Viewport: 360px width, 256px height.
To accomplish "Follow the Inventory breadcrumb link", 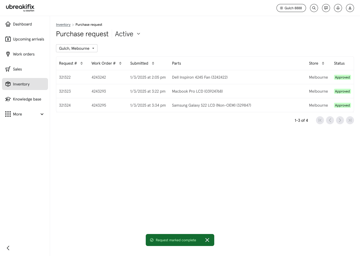I will tap(63, 24).
